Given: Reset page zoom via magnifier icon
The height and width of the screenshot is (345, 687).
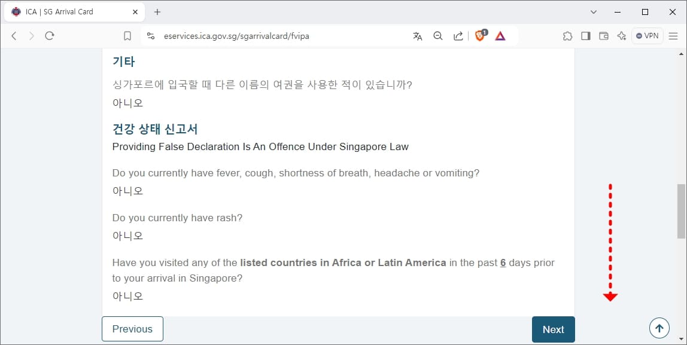Looking at the screenshot, I should (437, 36).
